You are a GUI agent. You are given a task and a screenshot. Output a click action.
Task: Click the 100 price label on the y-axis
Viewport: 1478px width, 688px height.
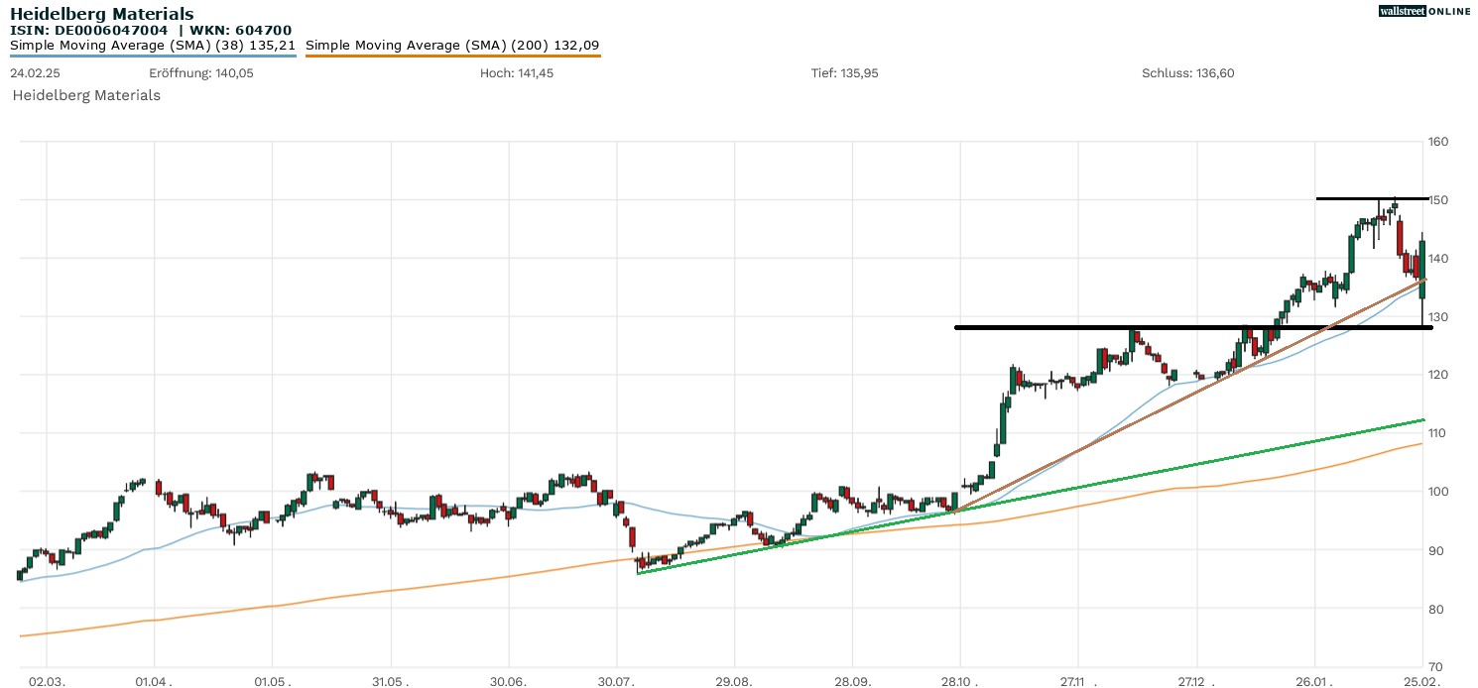tap(1438, 492)
